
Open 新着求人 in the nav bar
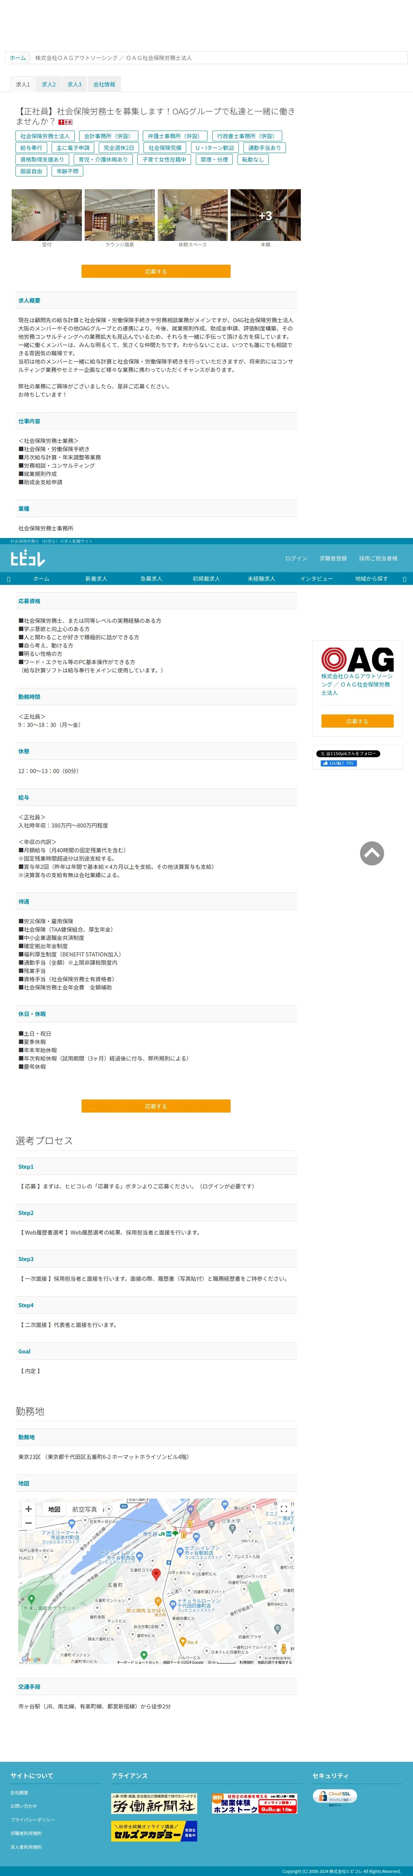click(96, 579)
